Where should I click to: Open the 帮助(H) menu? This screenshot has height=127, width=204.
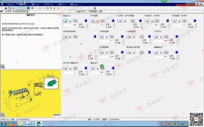(74, 5)
